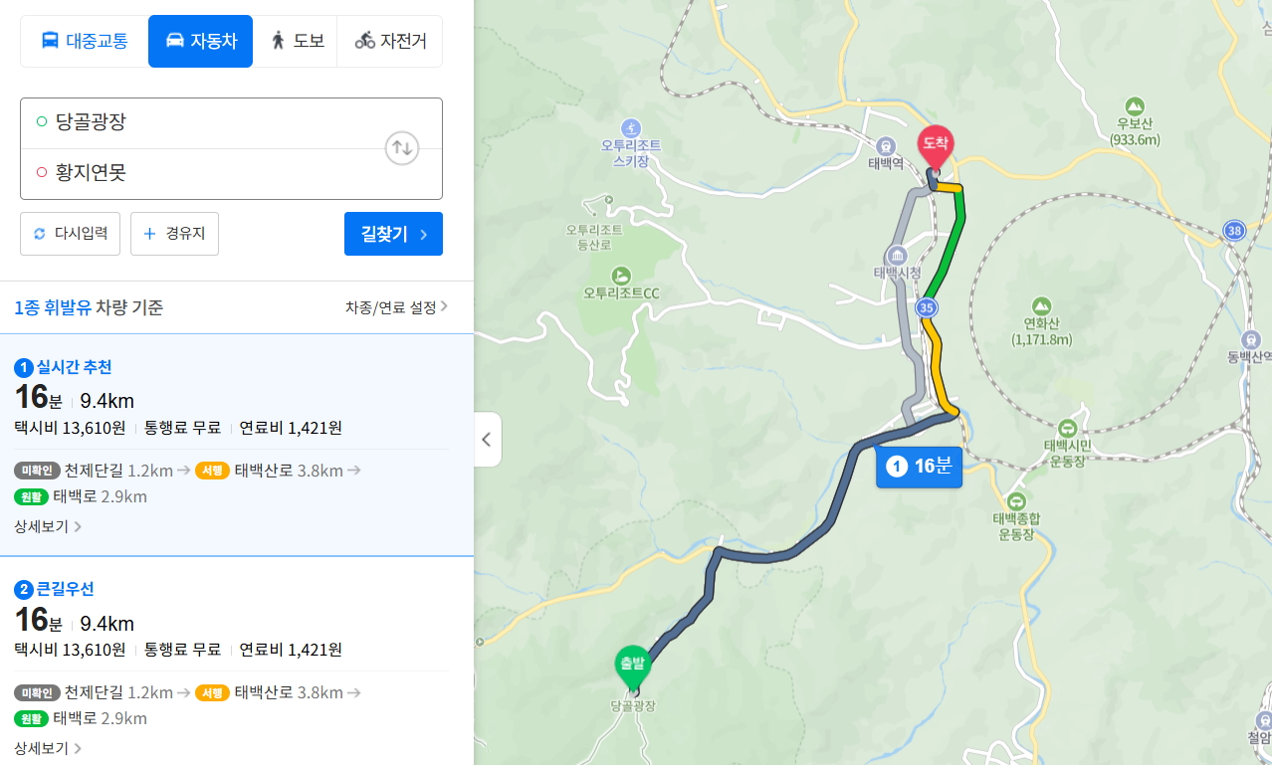The image size is (1272, 765).
Task: Switch to the 대중교통 transit tab
Action: [x=85, y=41]
